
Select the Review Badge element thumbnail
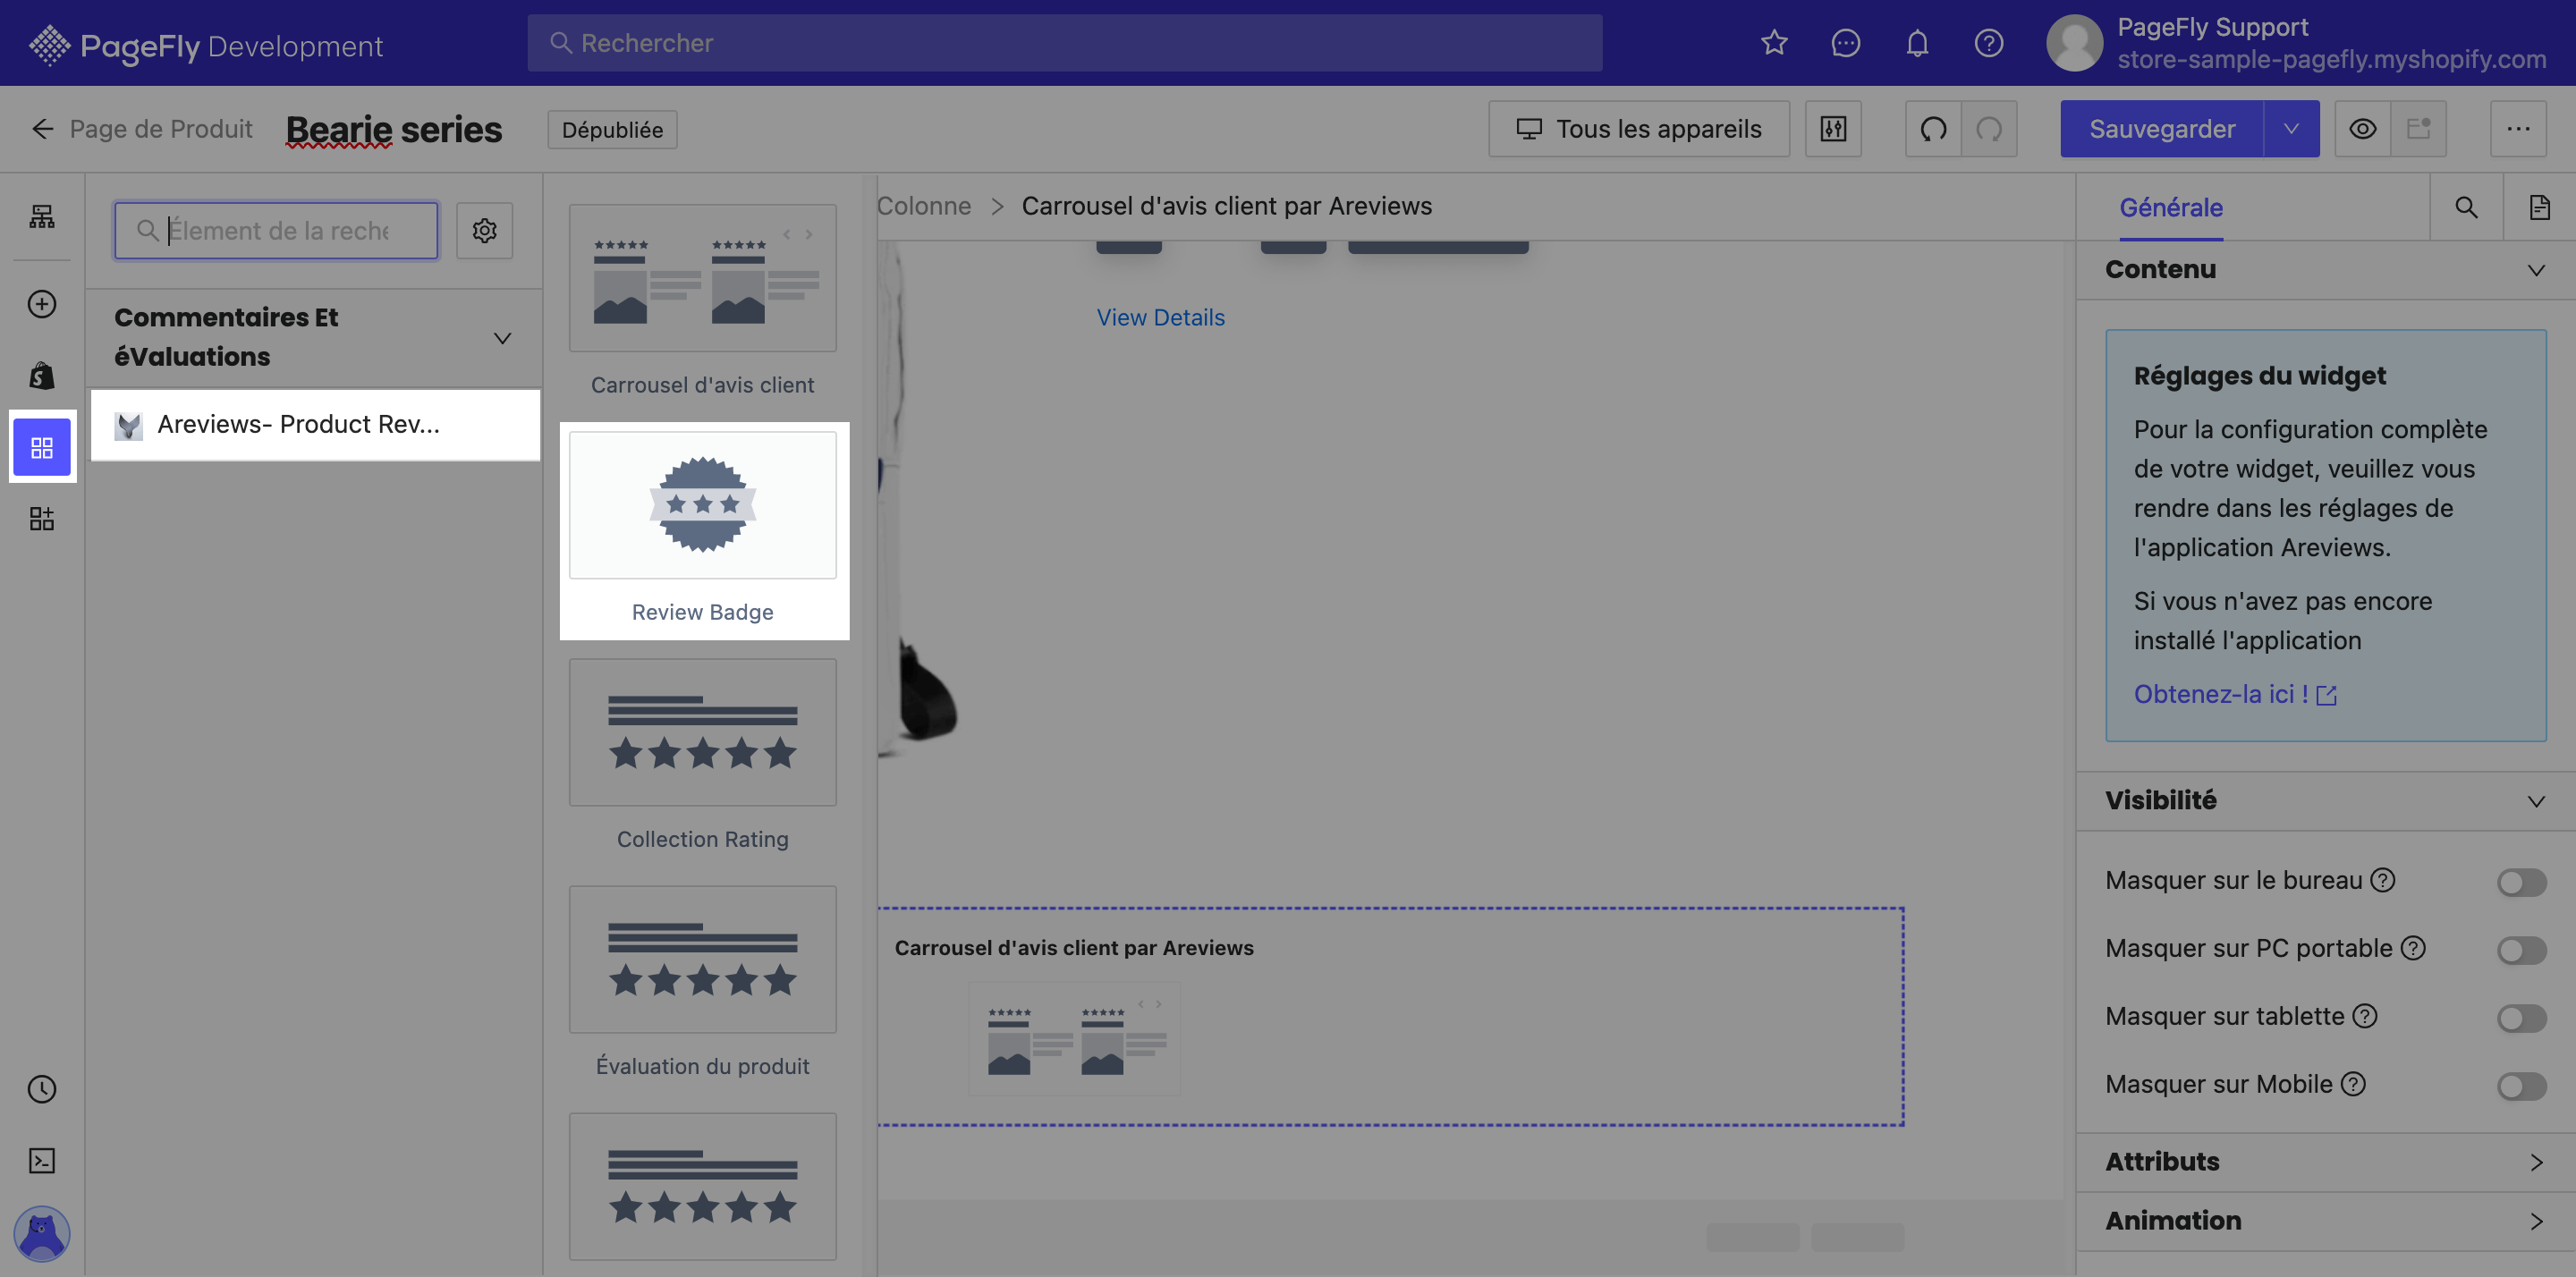pyautogui.click(x=702, y=505)
